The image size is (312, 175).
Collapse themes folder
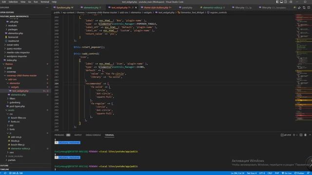9,64
